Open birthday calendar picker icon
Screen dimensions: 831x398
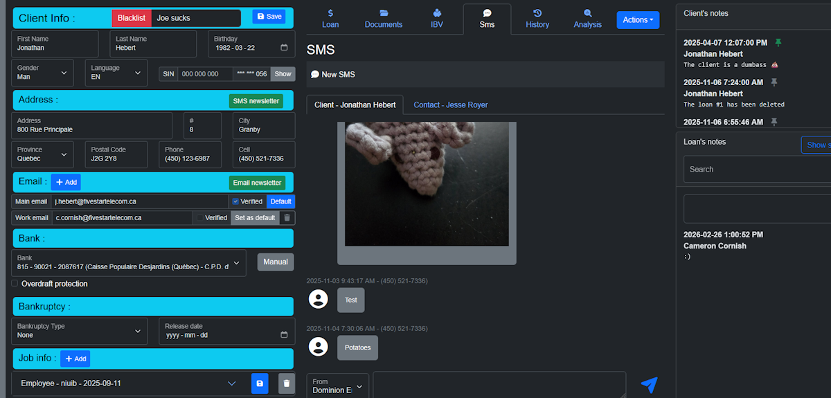click(x=284, y=48)
